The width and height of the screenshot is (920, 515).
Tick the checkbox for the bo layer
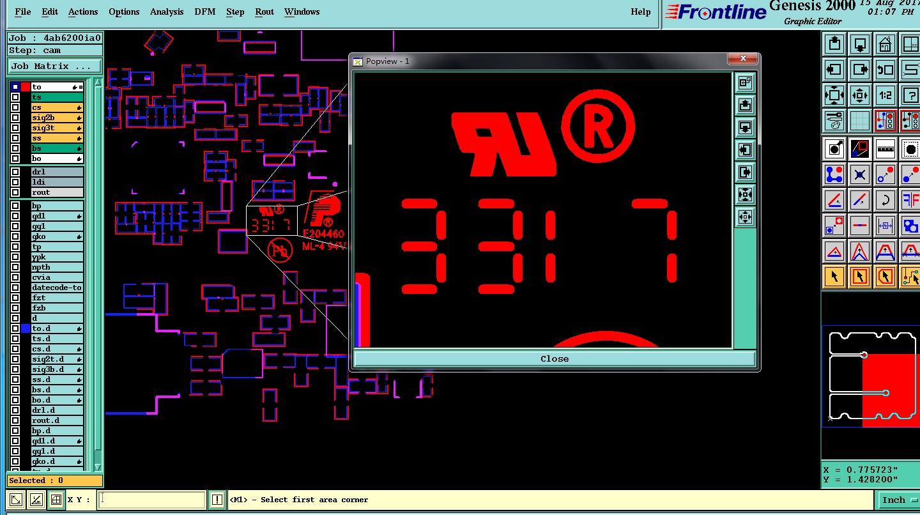15,158
